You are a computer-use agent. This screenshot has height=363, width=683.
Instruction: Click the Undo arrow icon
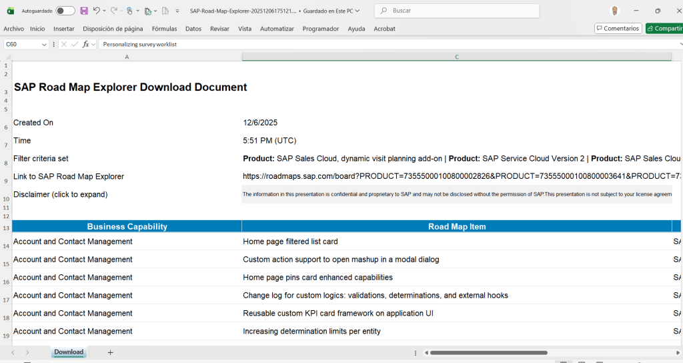tap(97, 11)
